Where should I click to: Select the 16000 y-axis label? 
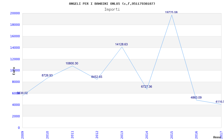coord(15,36)
